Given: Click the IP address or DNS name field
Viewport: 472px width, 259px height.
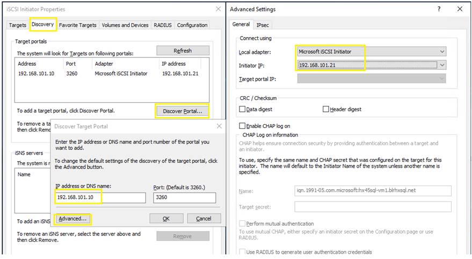Looking at the screenshot, I should coord(100,198).
